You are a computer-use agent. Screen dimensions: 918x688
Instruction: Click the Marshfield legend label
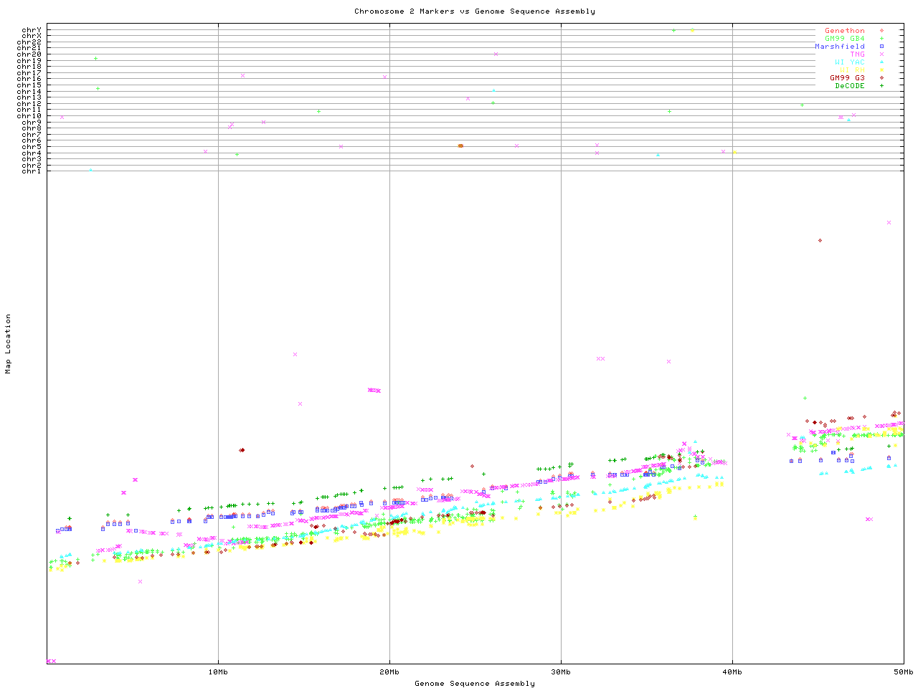pyautogui.click(x=839, y=47)
